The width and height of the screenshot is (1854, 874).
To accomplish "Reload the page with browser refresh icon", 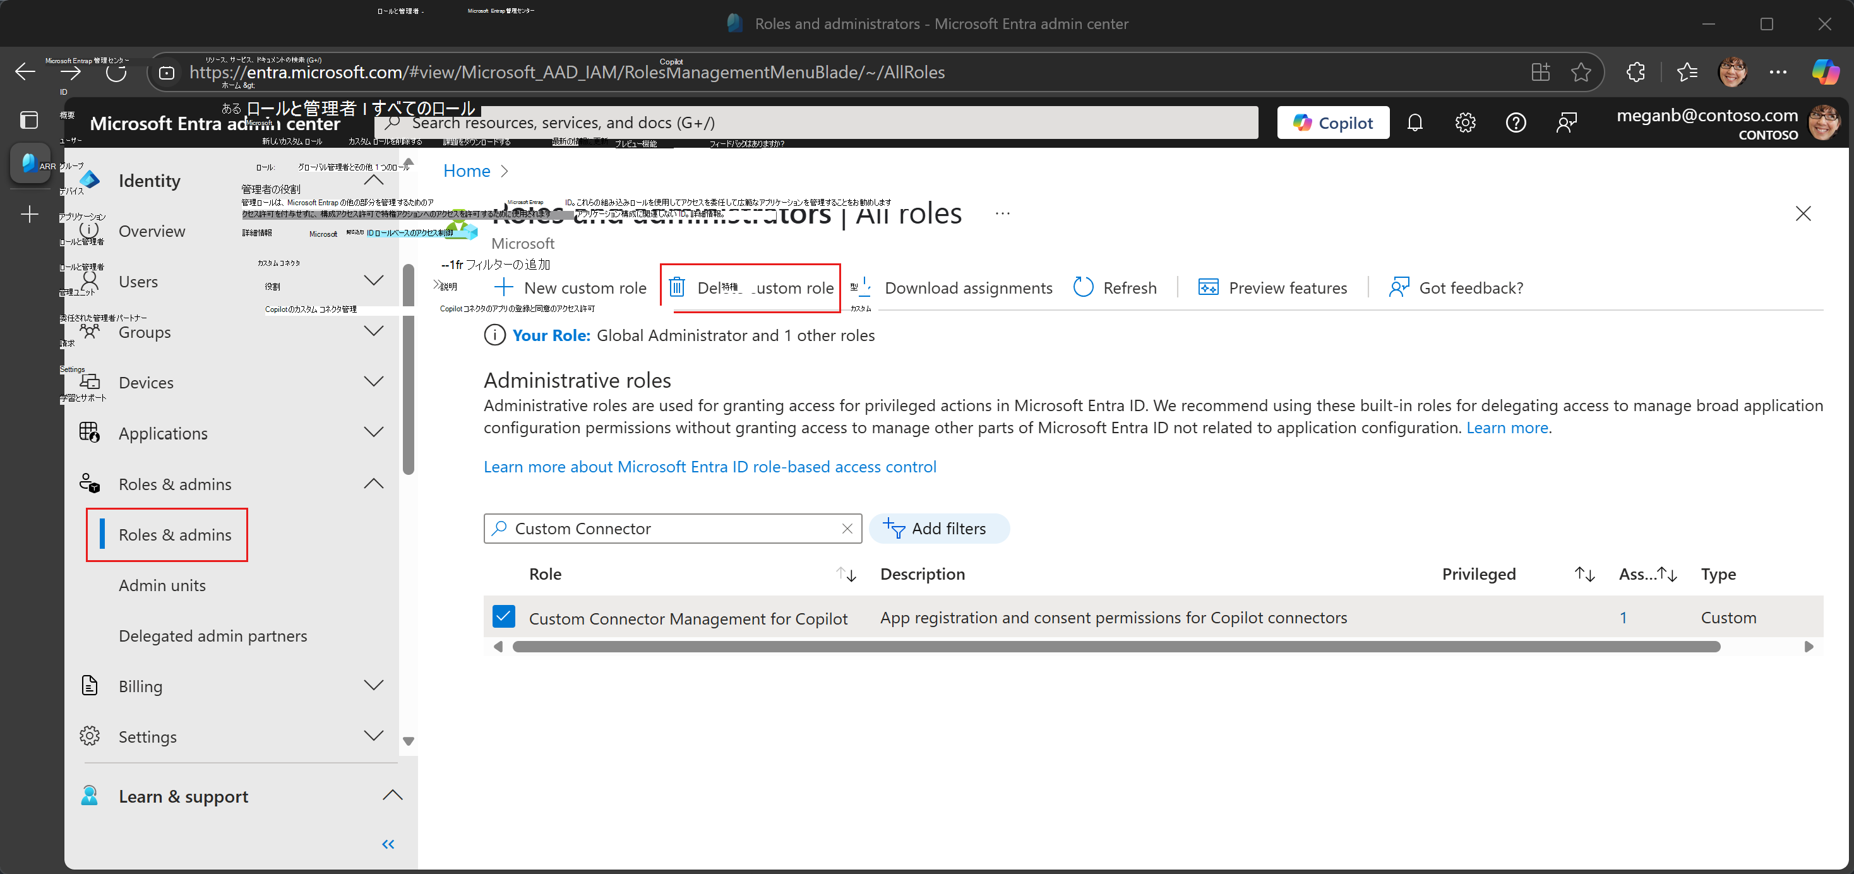I will [116, 72].
